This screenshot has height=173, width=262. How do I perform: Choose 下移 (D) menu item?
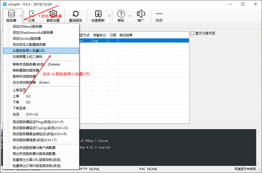pyautogui.click(x=41, y=102)
